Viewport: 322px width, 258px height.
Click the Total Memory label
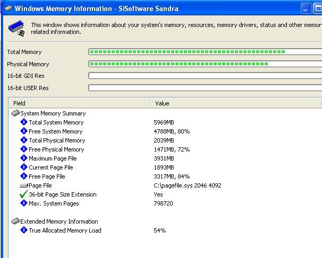[24, 52]
